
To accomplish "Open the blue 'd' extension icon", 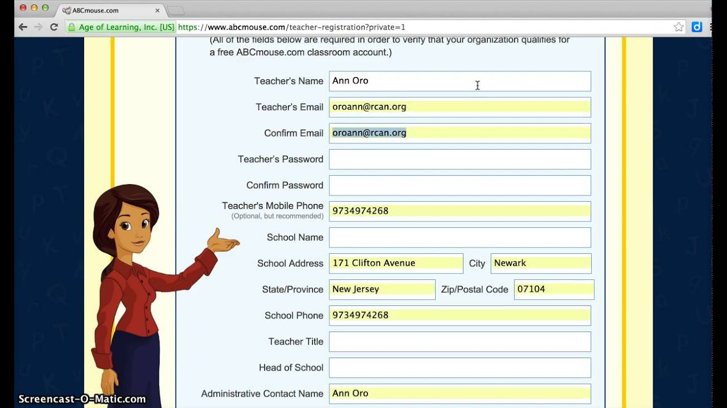I will pos(697,27).
